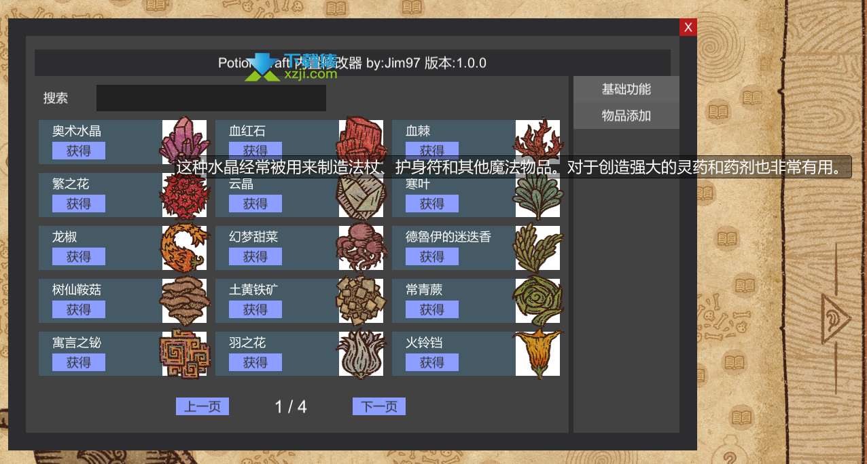Close the modifier panel with red X
Viewport: 867px width, 464px height.
point(688,27)
